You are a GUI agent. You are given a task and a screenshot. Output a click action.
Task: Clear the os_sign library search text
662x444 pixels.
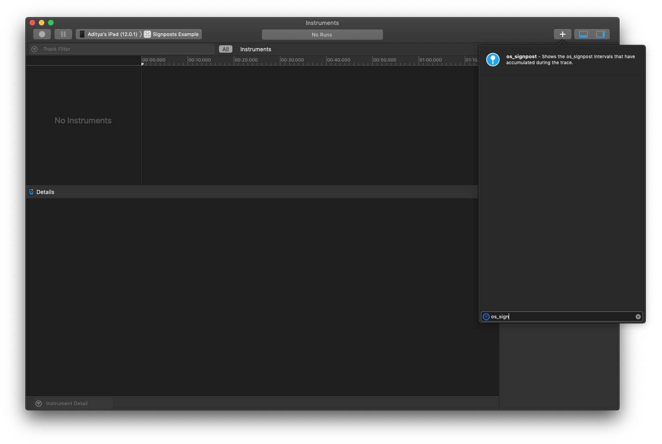pyautogui.click(x=638, y=316)
